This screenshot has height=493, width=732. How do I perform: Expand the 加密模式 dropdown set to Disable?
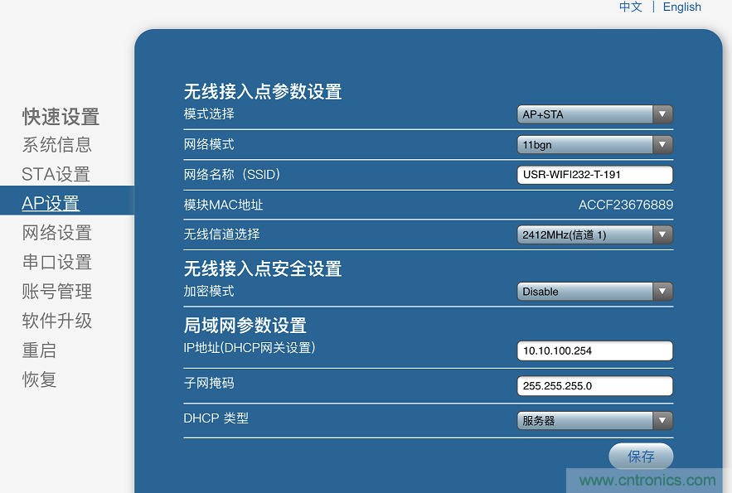pos(662,292)
